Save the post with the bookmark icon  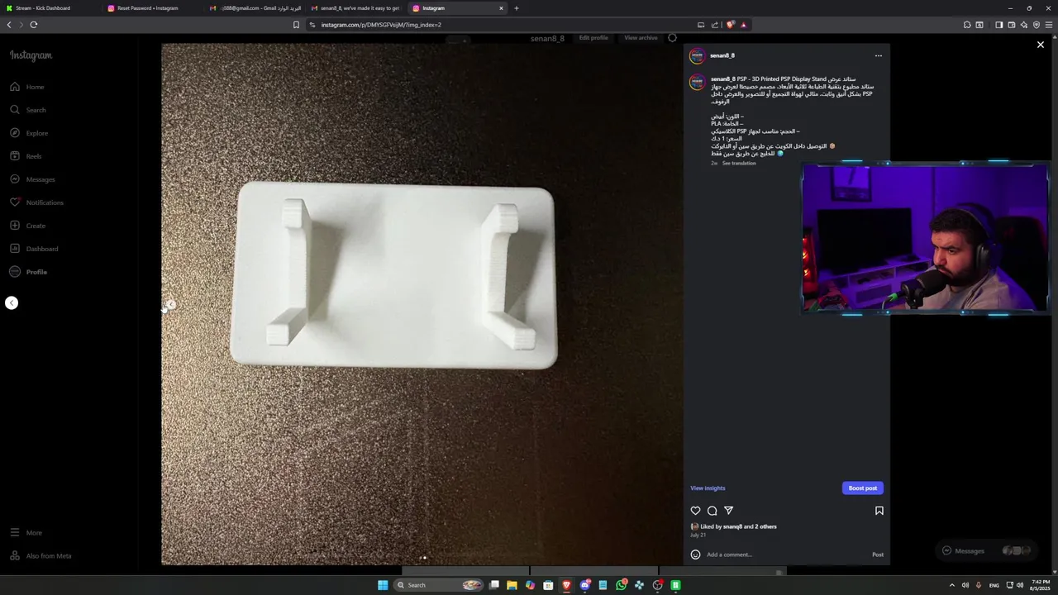(x=879, y=511)
